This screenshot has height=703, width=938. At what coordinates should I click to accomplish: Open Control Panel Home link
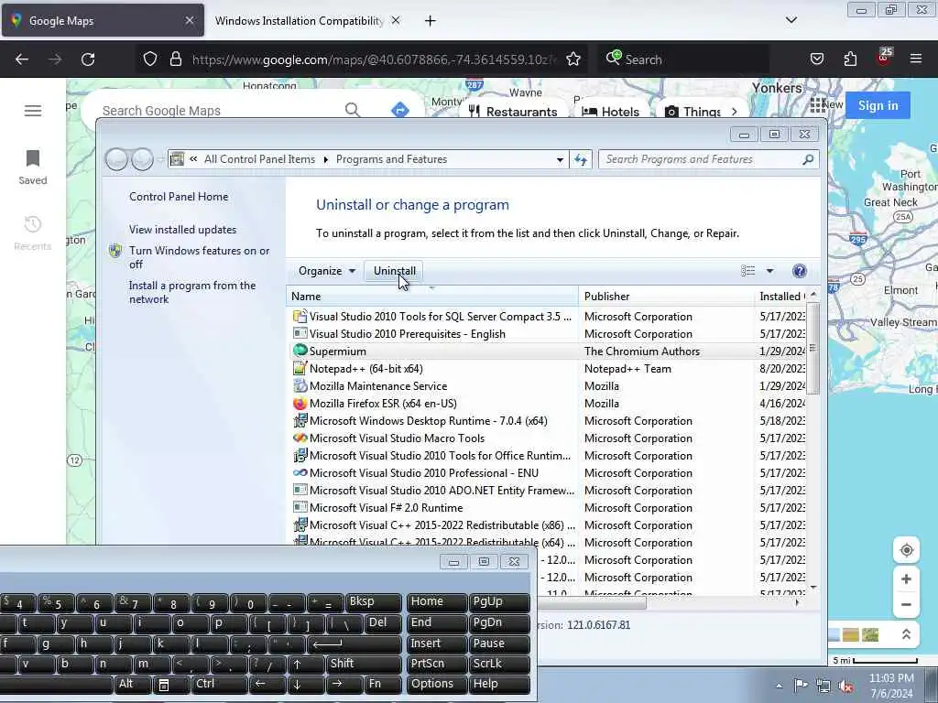pos(179,197)
